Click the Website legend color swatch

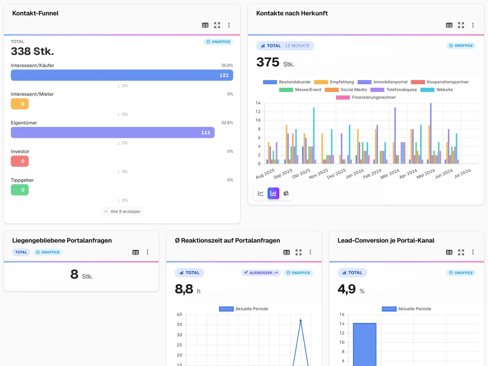tap(427, 90)
